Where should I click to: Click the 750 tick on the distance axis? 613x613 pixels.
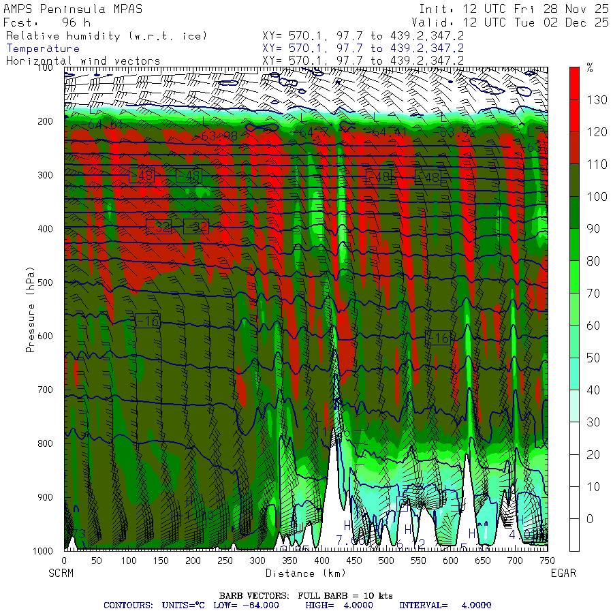(547, 561)
